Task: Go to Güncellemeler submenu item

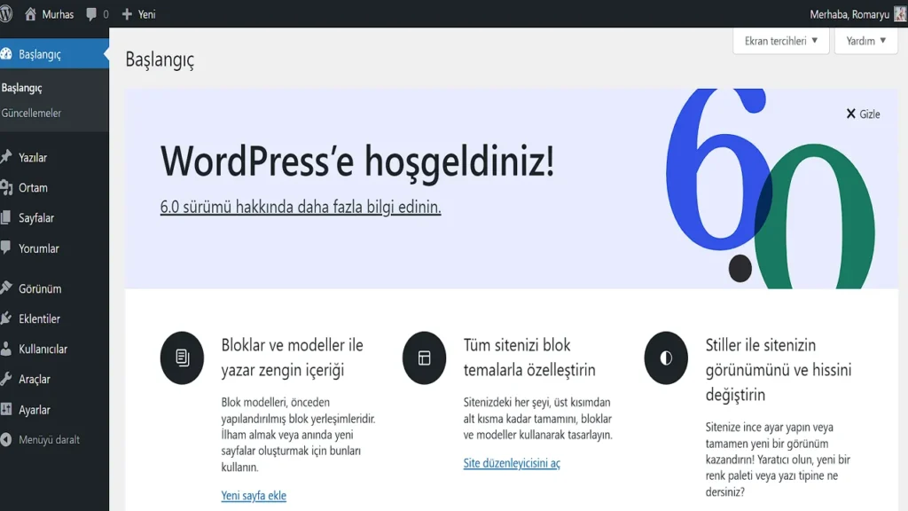Action: pyautogui.click(x=31, y=114)
